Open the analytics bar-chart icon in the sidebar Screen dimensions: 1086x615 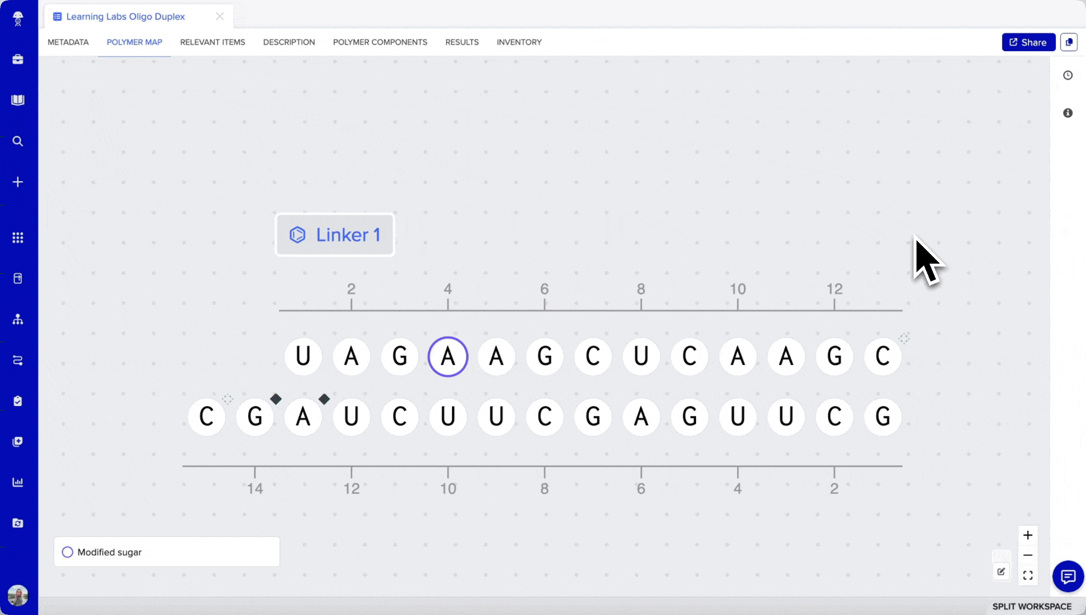tap(18, 482)
